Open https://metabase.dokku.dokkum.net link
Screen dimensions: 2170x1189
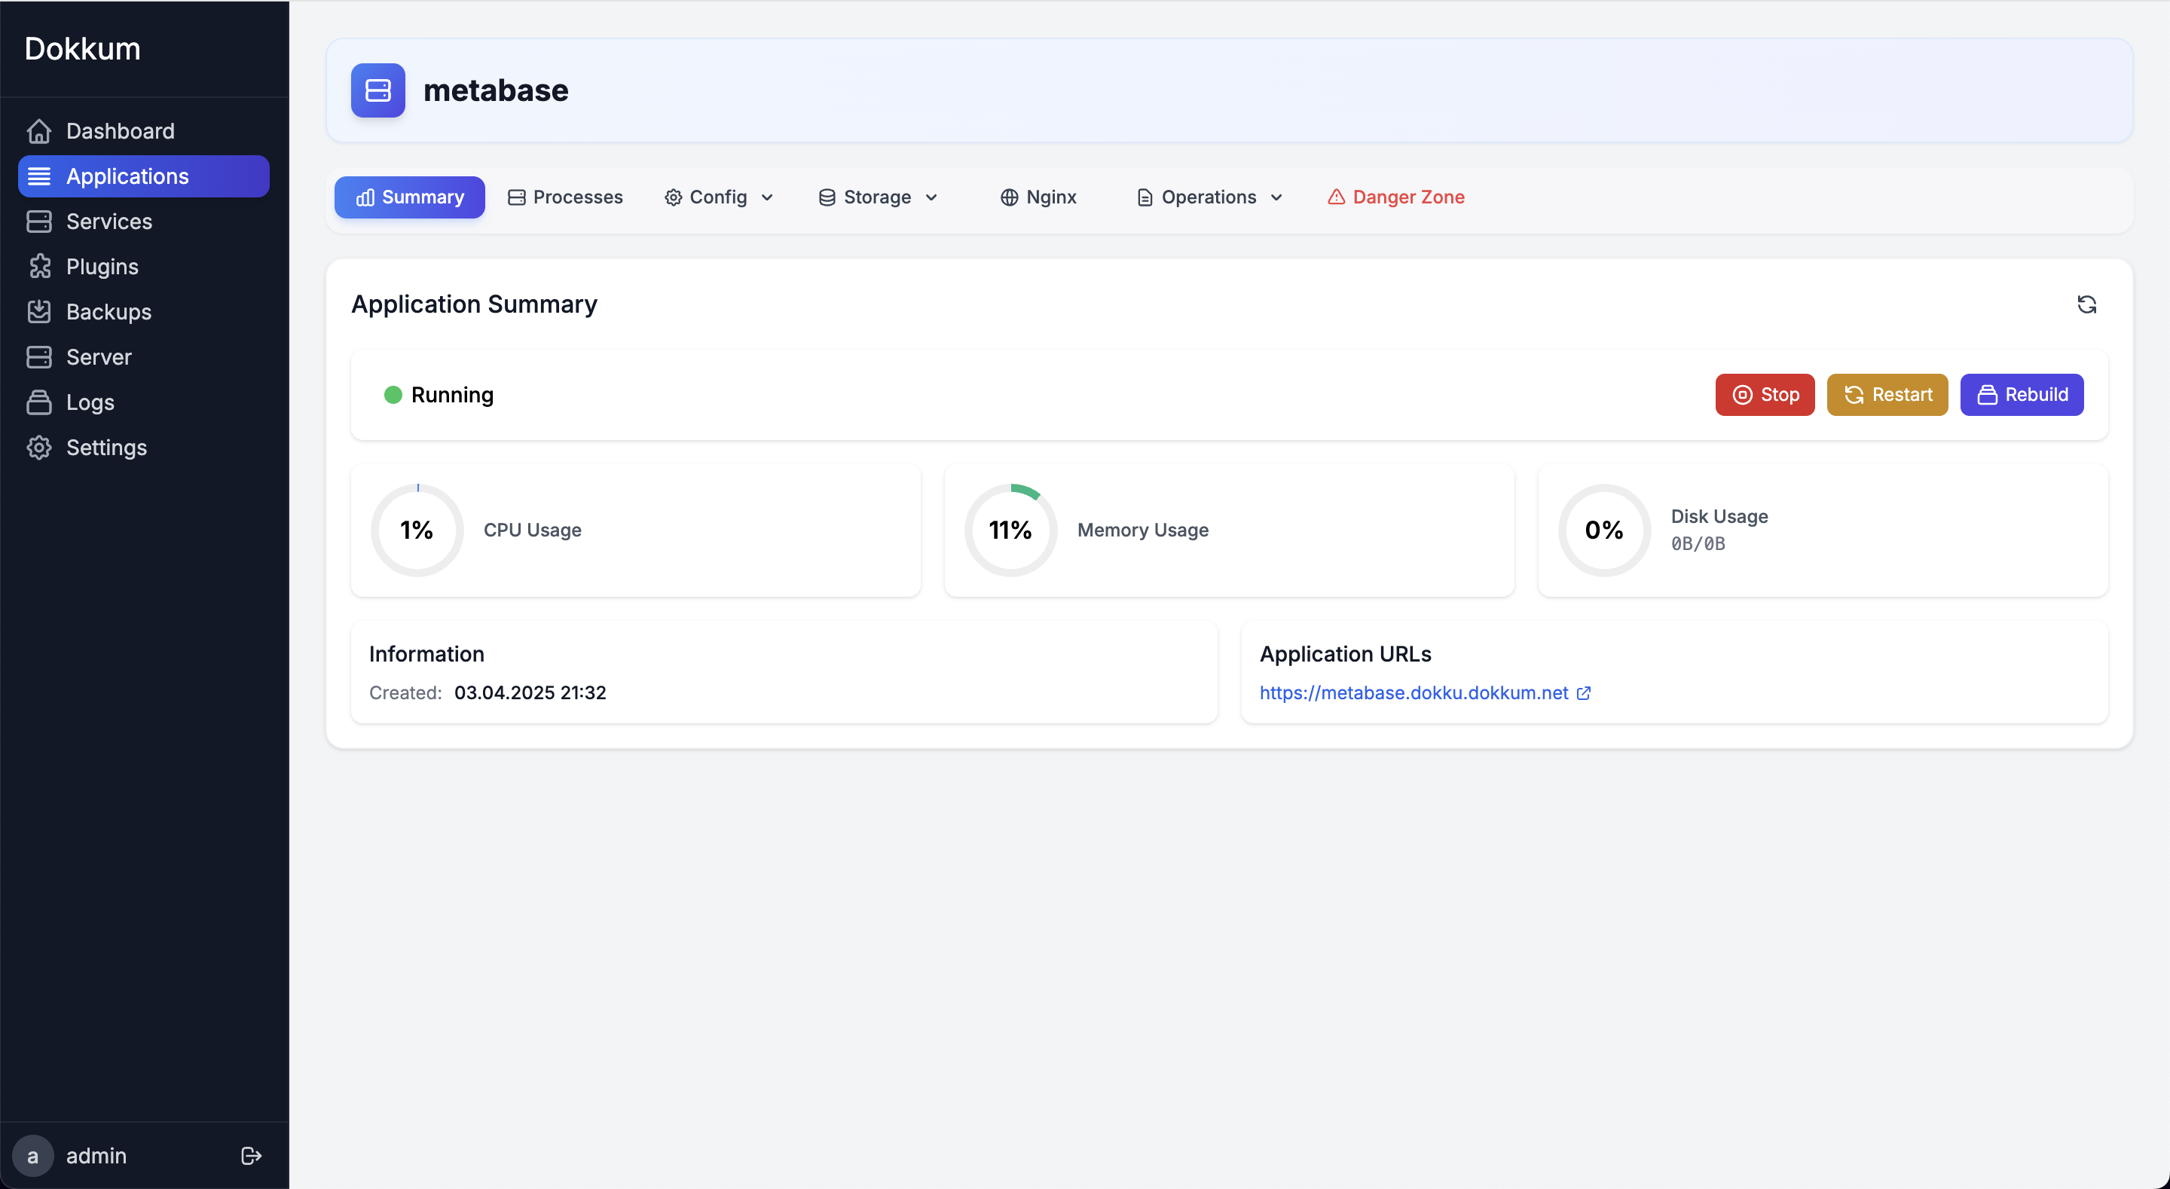click(x=1413, y=692)
